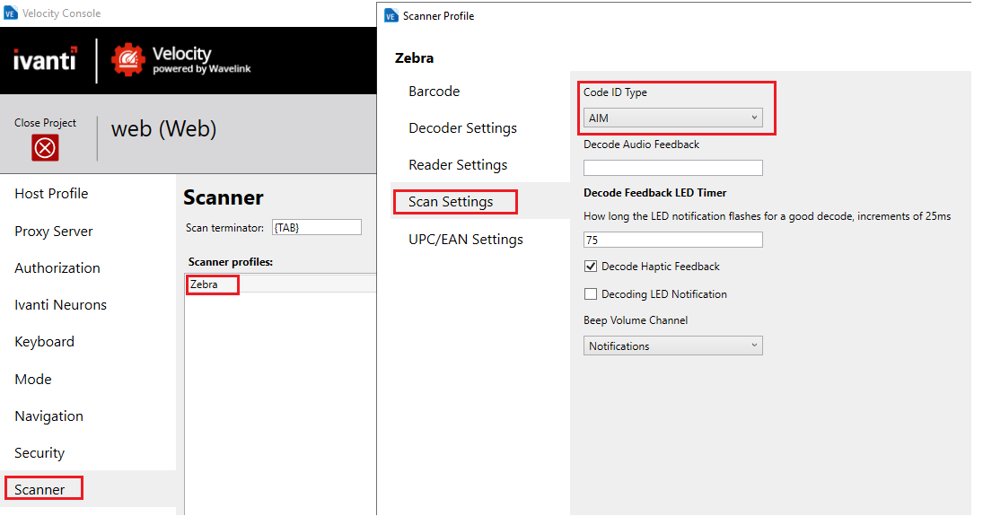Screen dimensions: 983x525
Task: Select Scan Settings in the Zebra profile
Action: click(x=454, y=201)
